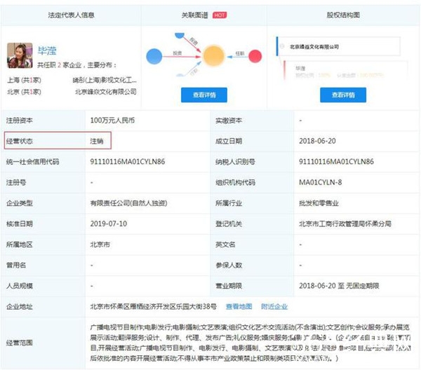Select business term 2018-06-20 至 无固定期限
Image resolution: width=421 pixels, height=370 pixels.
[x=339, y=286]
